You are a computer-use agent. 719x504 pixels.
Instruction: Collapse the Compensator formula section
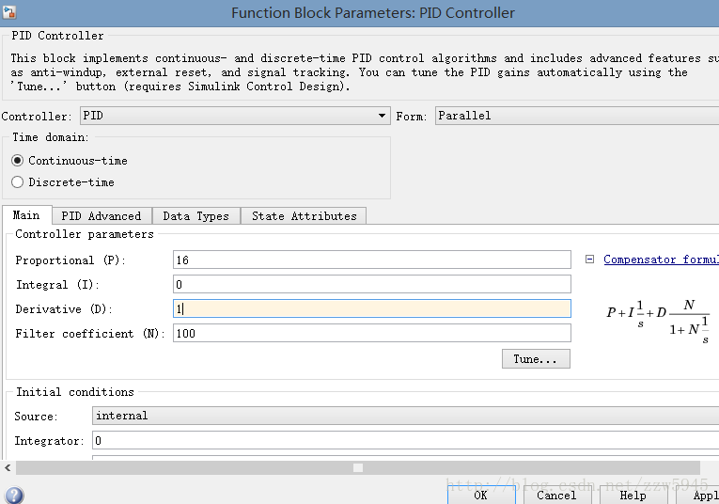[589, 260]
